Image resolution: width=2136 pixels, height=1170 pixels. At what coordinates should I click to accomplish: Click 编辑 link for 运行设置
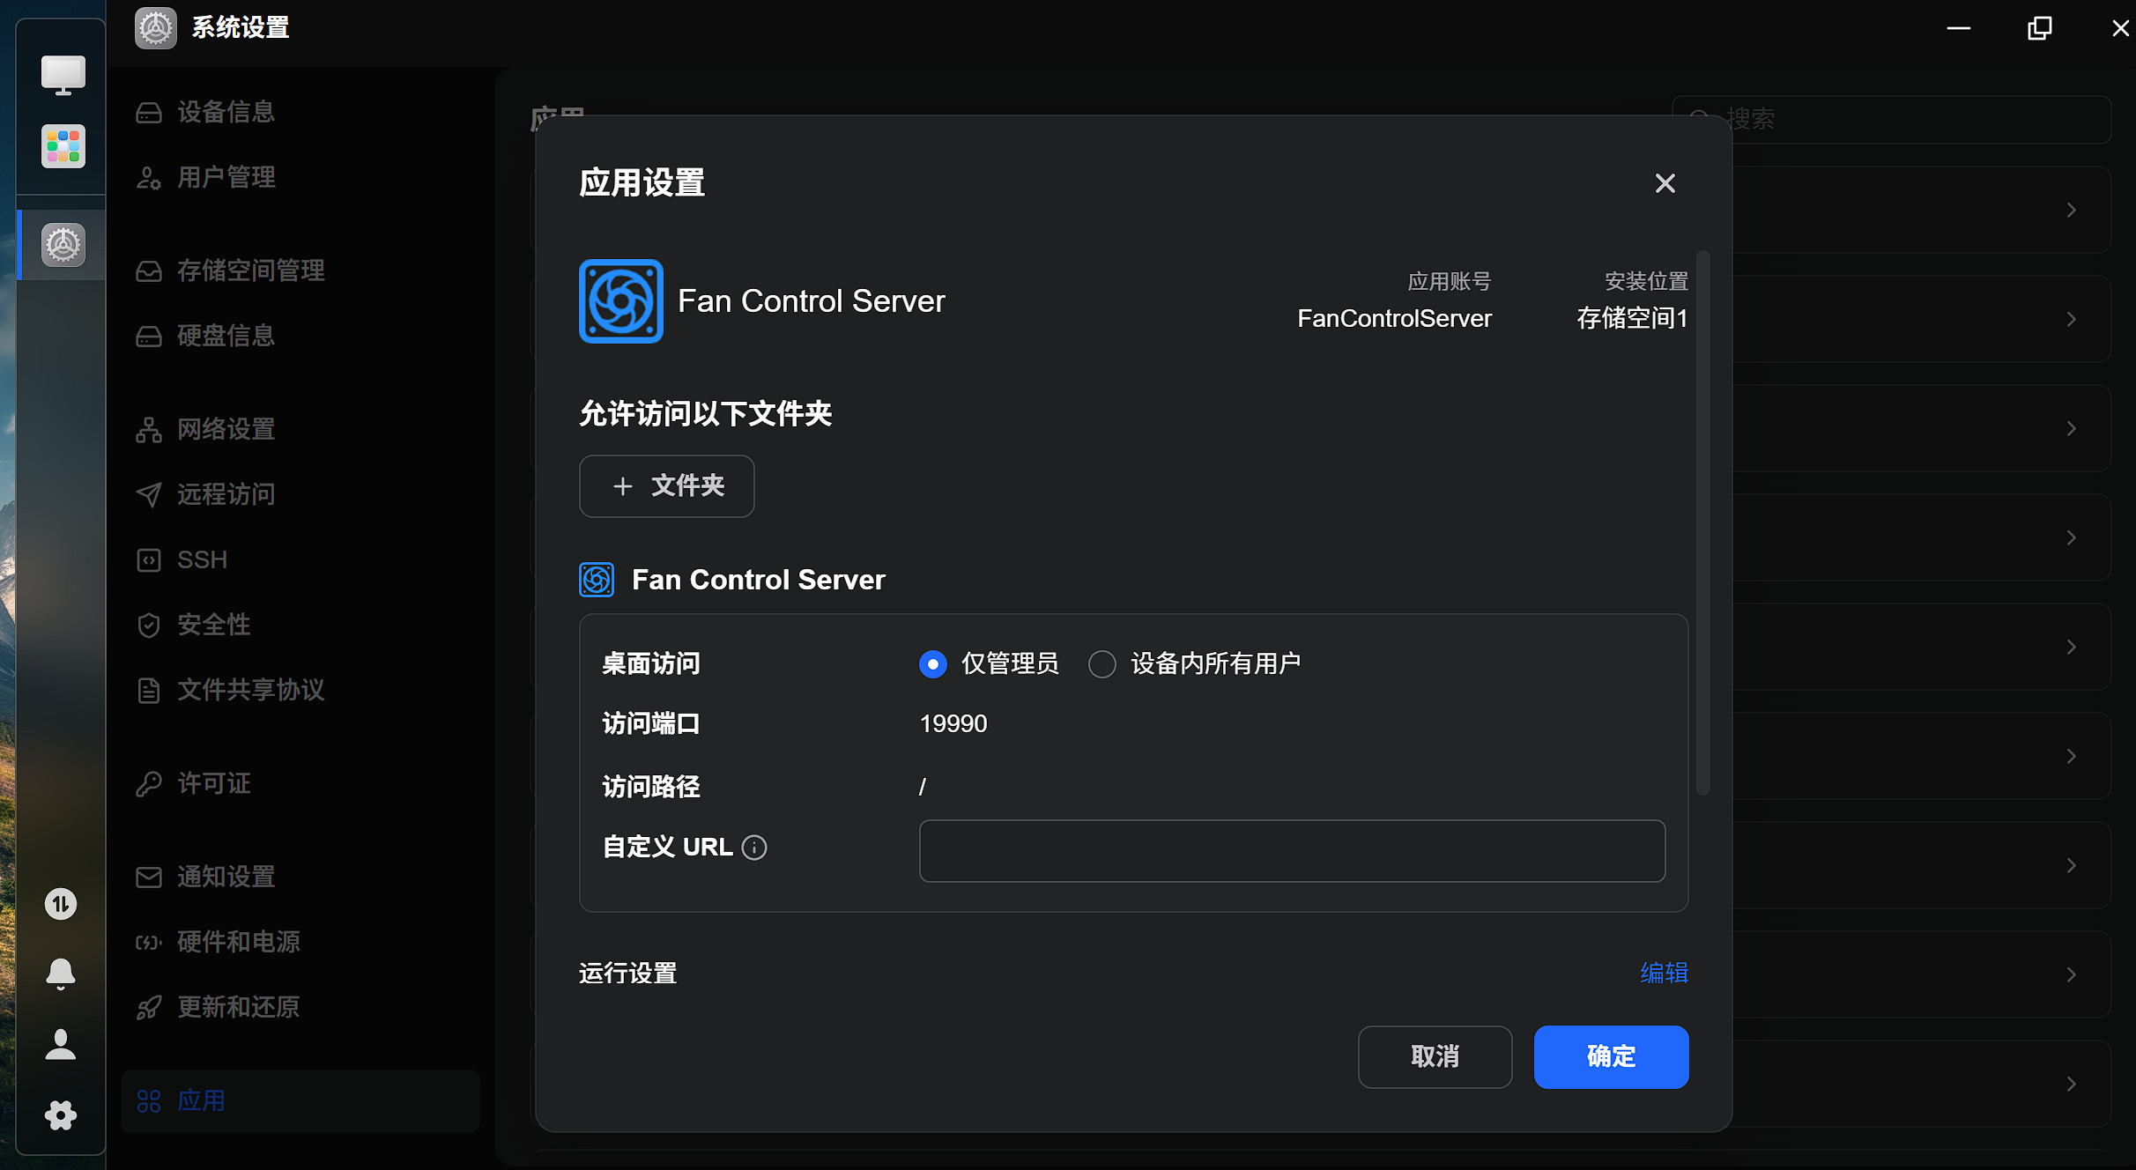pyautogui.click(x=1665, y=973)
